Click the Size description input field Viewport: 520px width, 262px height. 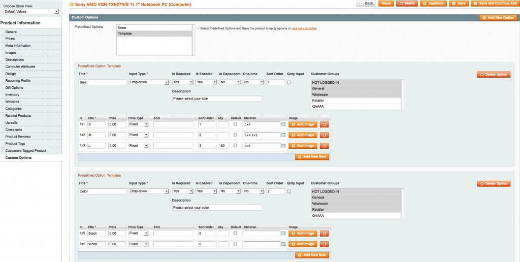click(x=217, y=99)
